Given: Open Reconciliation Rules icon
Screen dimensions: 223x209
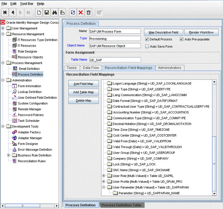Looking at the screenshot, I should (x=15, y=161).
